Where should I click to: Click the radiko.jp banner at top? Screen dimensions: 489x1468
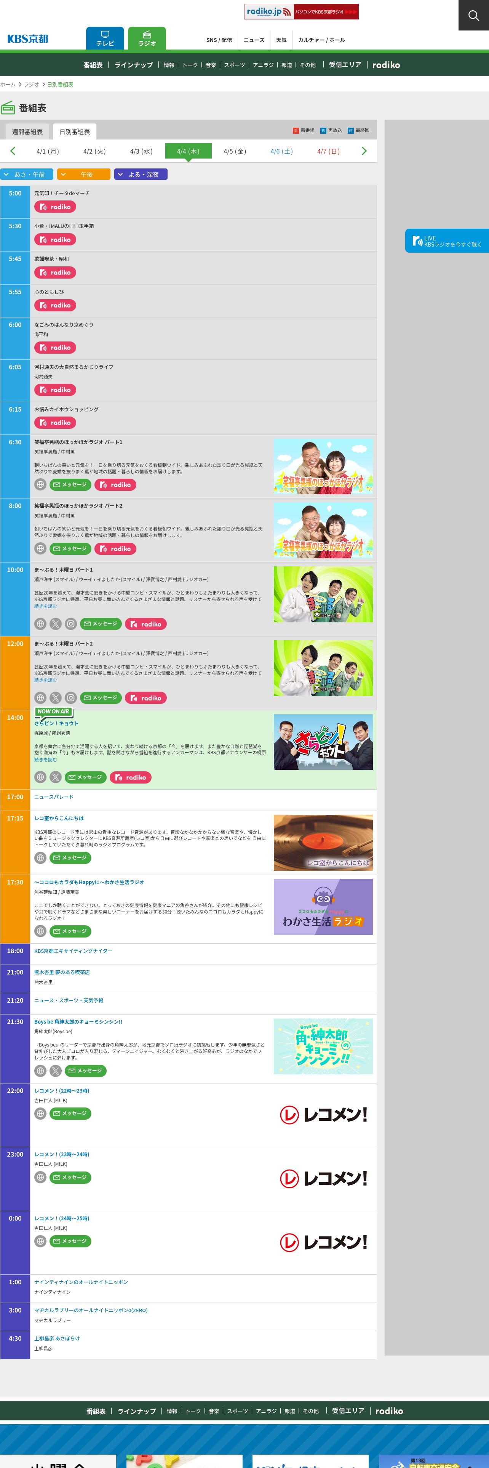[x=302, y=12]
